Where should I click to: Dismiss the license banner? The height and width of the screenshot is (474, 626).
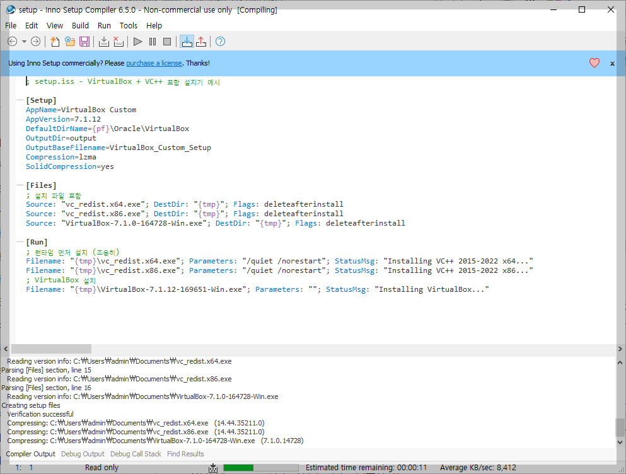click(x=612, y=64)
